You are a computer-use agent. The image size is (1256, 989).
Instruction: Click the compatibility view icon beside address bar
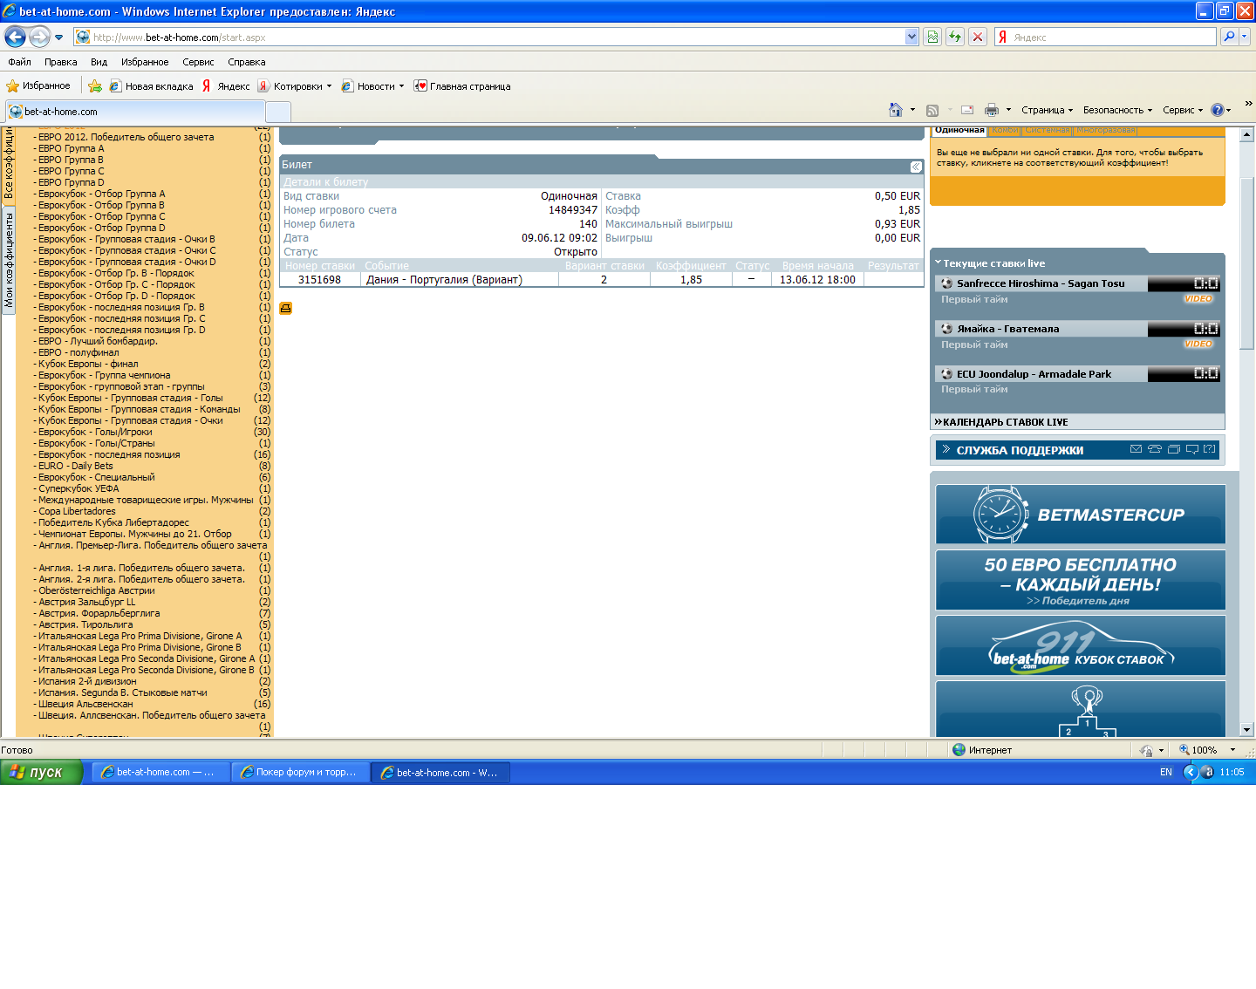pyautogui.click(x=932, y=37)
